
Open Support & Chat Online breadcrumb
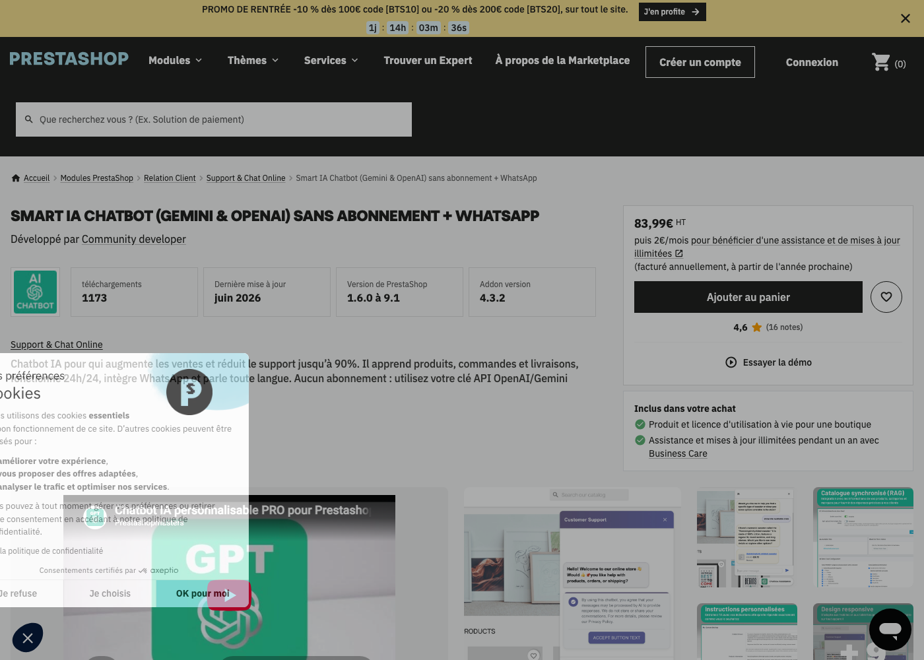coord(246,178)
